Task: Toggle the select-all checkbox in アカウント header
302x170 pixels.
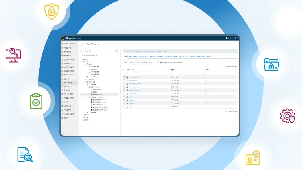Action: pos(124,69)
